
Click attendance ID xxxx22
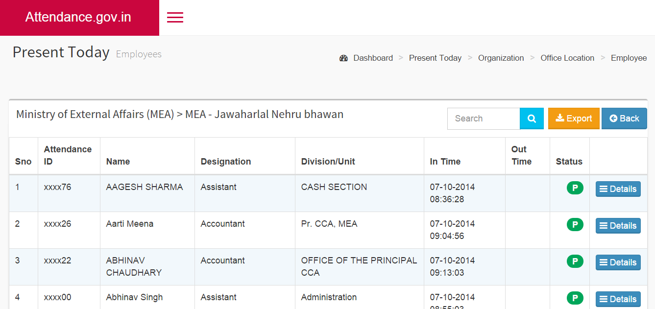pos(57,261)
